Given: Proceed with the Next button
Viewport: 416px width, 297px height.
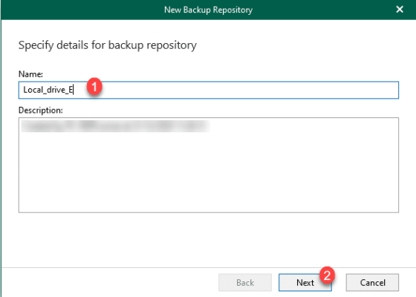Looking at the screenshot, I should [x=305, y=282].
